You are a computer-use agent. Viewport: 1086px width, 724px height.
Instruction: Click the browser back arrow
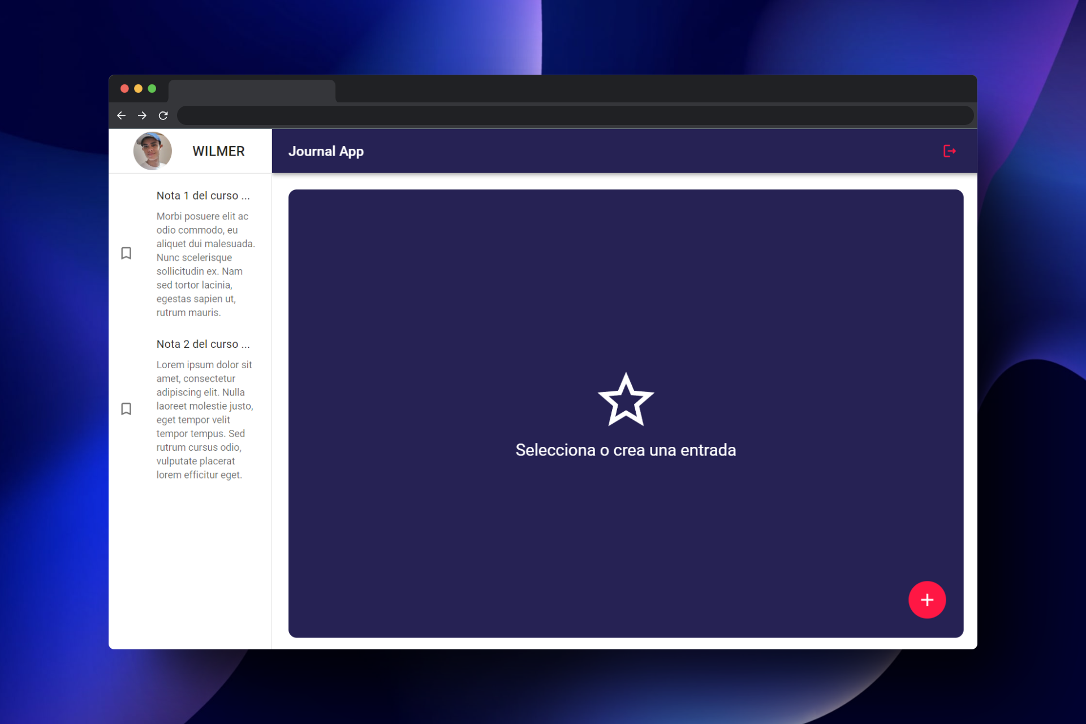coord(121,115)
